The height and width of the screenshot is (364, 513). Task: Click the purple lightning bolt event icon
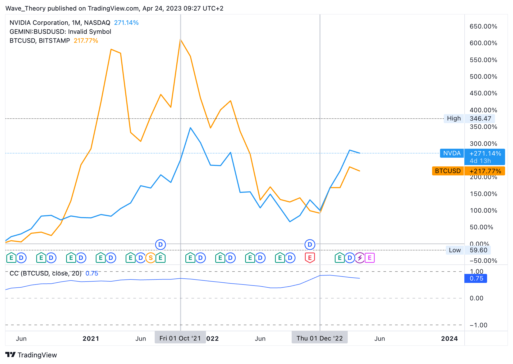pos(360,258)
